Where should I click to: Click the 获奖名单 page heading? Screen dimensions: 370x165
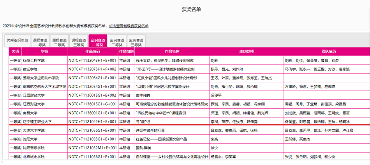191,9
